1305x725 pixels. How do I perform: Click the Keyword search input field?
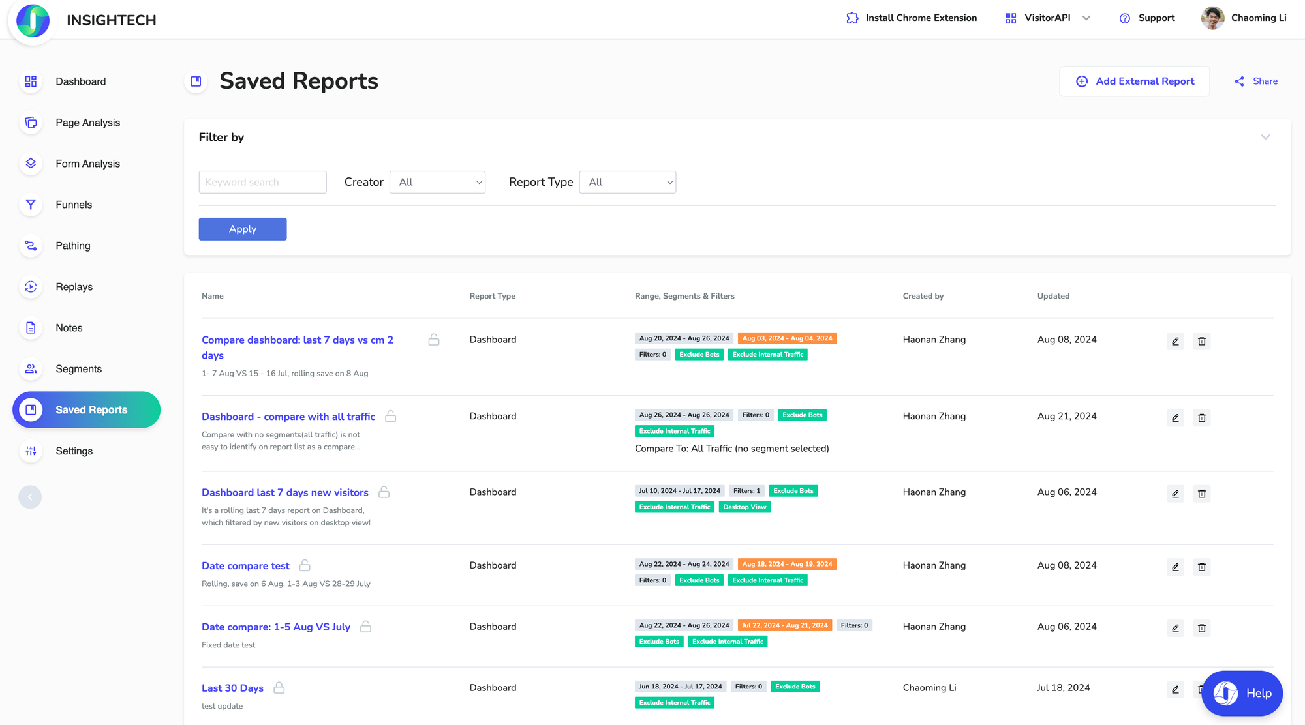coord(262,182)
